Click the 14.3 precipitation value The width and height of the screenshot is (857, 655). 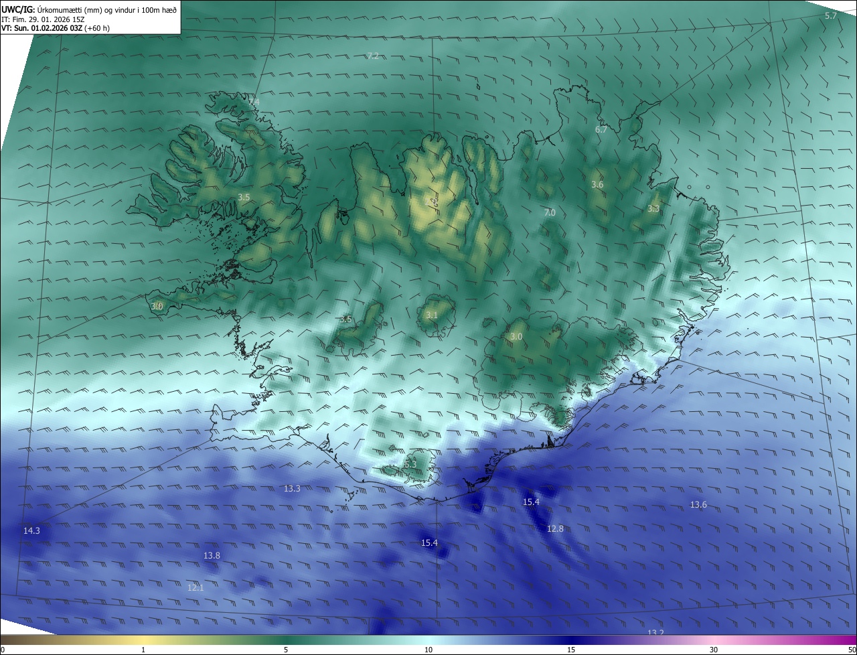pos(31,530)
